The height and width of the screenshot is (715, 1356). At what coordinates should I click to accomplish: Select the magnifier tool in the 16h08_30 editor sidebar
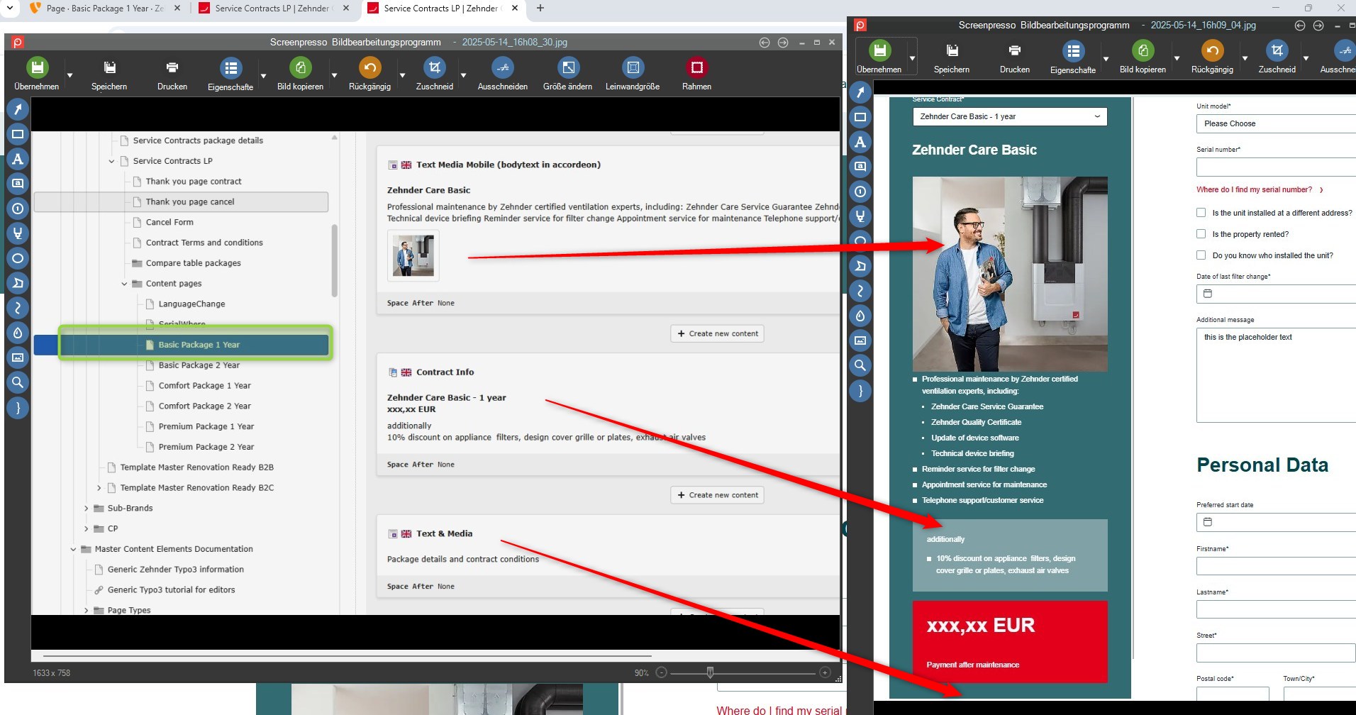pos(18,383)
